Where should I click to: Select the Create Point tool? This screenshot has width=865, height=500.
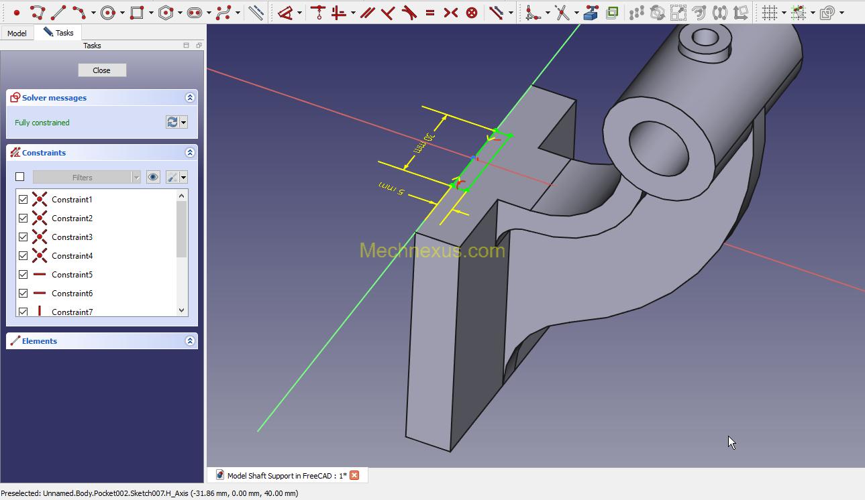16,12
